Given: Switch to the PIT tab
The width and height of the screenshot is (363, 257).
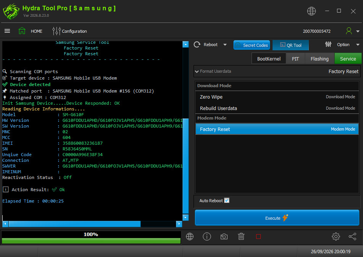Looking at the screenshot, I should point(295,59).
